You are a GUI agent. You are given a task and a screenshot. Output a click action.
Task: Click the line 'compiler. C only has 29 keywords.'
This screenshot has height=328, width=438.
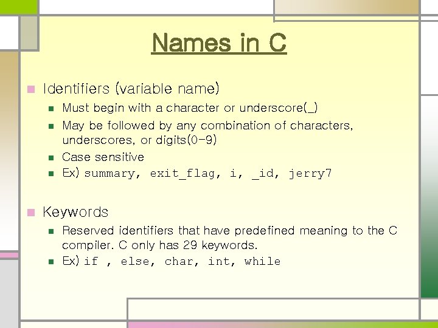[x=160, y=245]
